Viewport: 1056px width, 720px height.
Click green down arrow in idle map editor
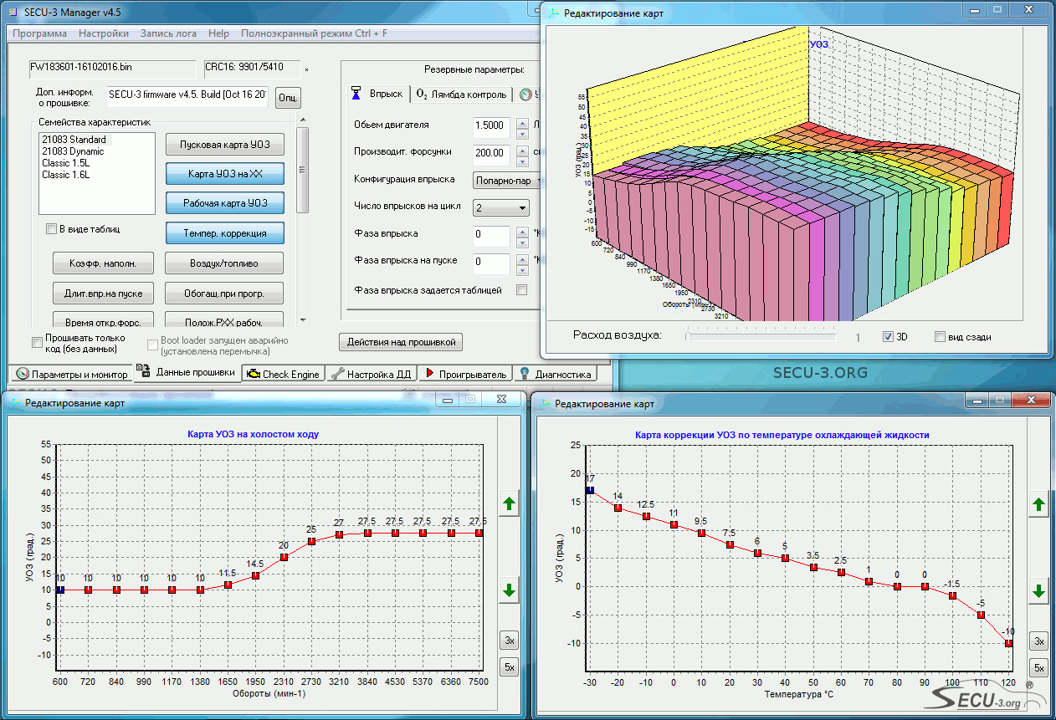[x=509, y=590]
